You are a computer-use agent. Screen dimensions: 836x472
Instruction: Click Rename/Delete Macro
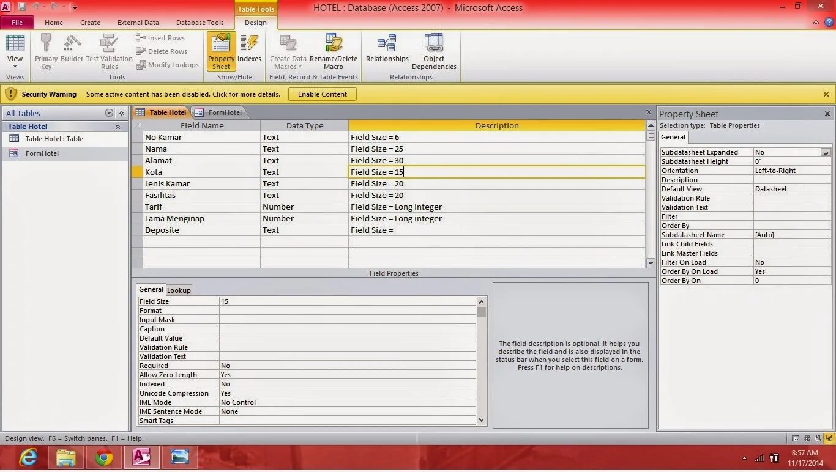(334, 52)
